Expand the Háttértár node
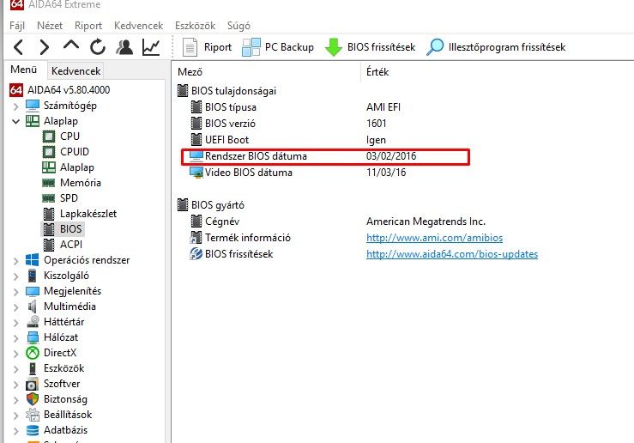The height and width of the screenshot is (443, 634). click(15, 323)
